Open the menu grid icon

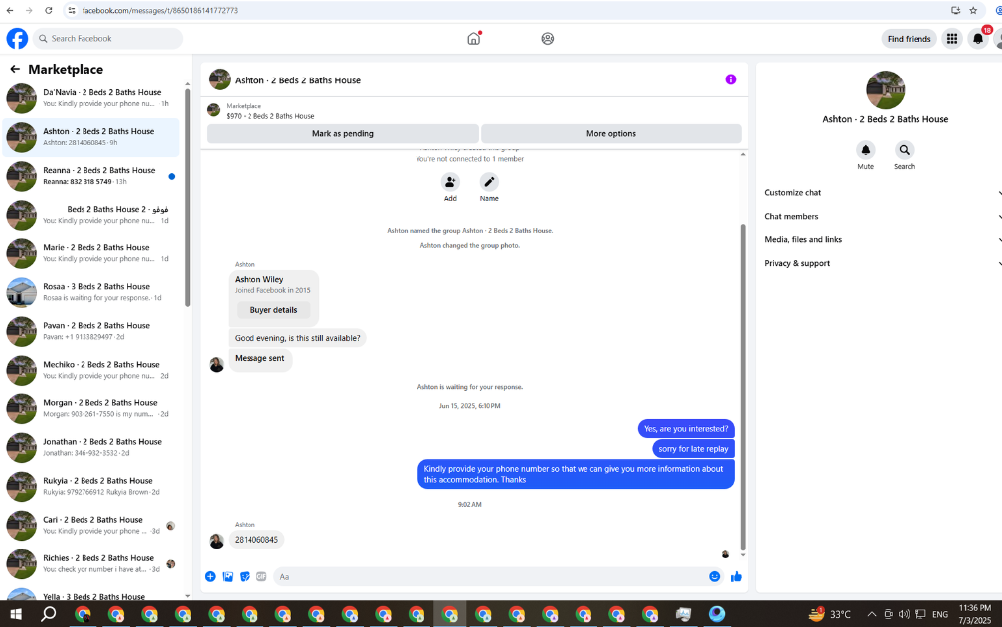(952, 39)
